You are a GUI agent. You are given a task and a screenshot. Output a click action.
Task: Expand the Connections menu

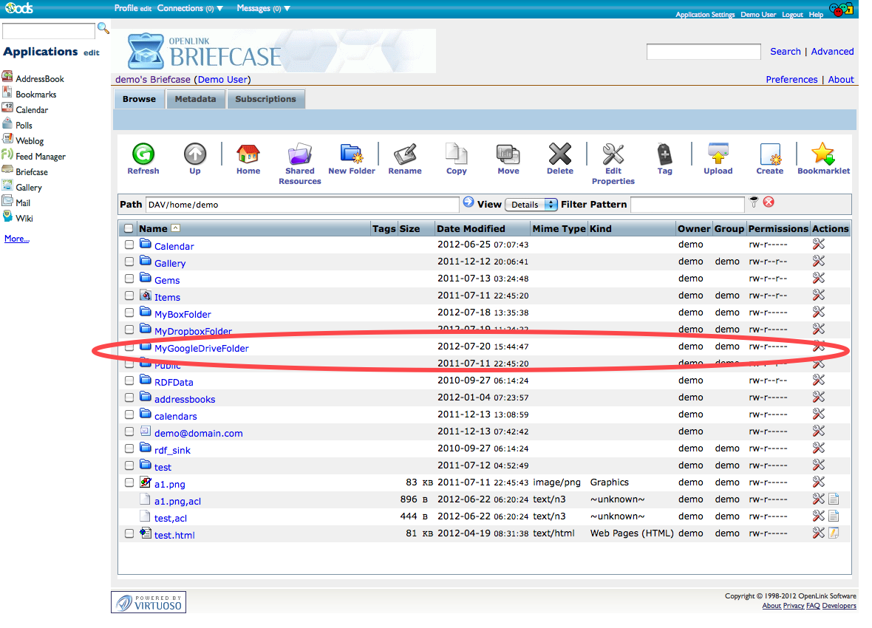click(188, 8)
